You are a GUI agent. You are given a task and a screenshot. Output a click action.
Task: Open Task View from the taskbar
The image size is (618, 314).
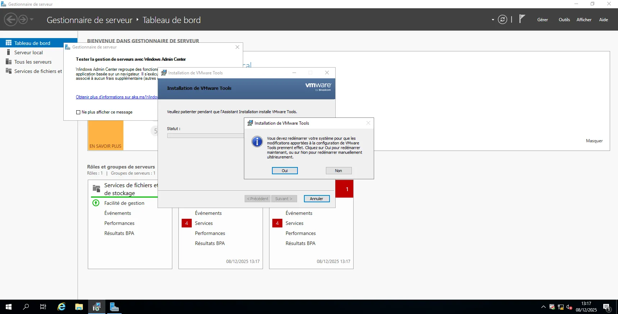click(x=43, y=307)
